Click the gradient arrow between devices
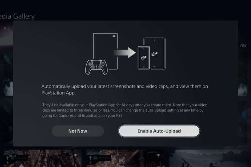 click(124, 53)
